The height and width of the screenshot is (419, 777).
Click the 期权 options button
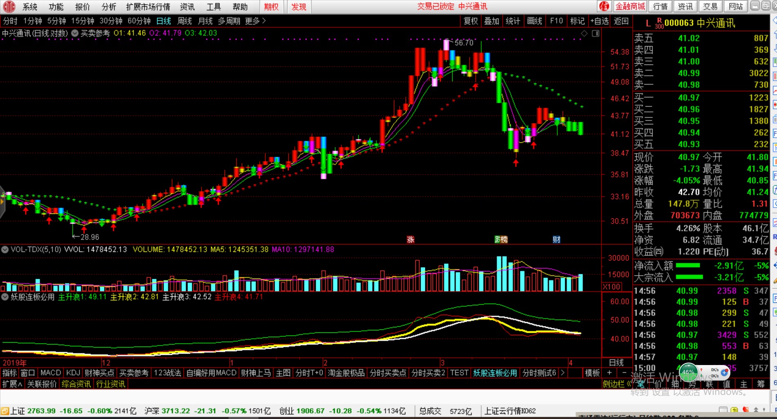[x=271, y=7]
